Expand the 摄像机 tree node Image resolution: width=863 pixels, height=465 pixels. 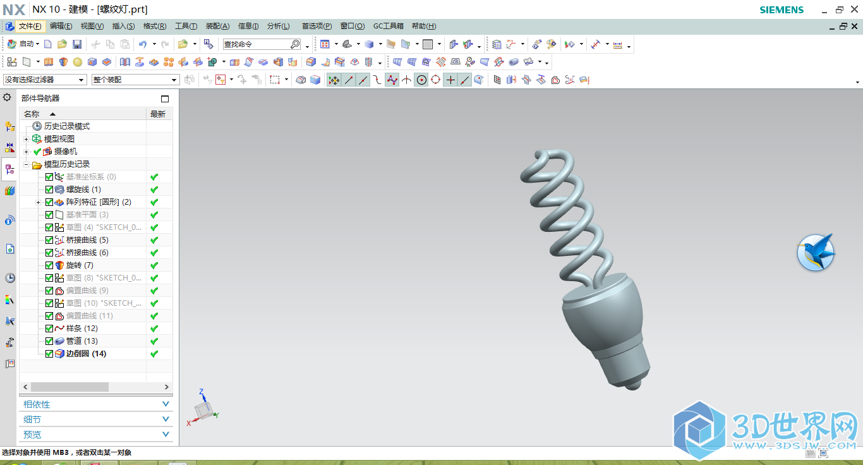click(x=27, y=152)
